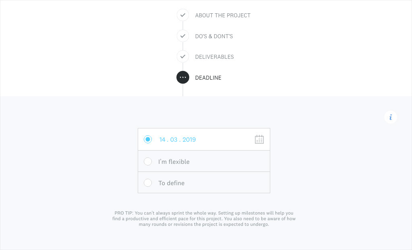Choose the To define option text

171,183
